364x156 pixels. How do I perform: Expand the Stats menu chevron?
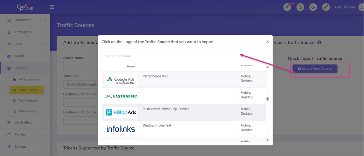(45, 44)
